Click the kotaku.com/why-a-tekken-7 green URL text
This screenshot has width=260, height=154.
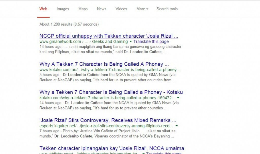click(x=107, y=98)
